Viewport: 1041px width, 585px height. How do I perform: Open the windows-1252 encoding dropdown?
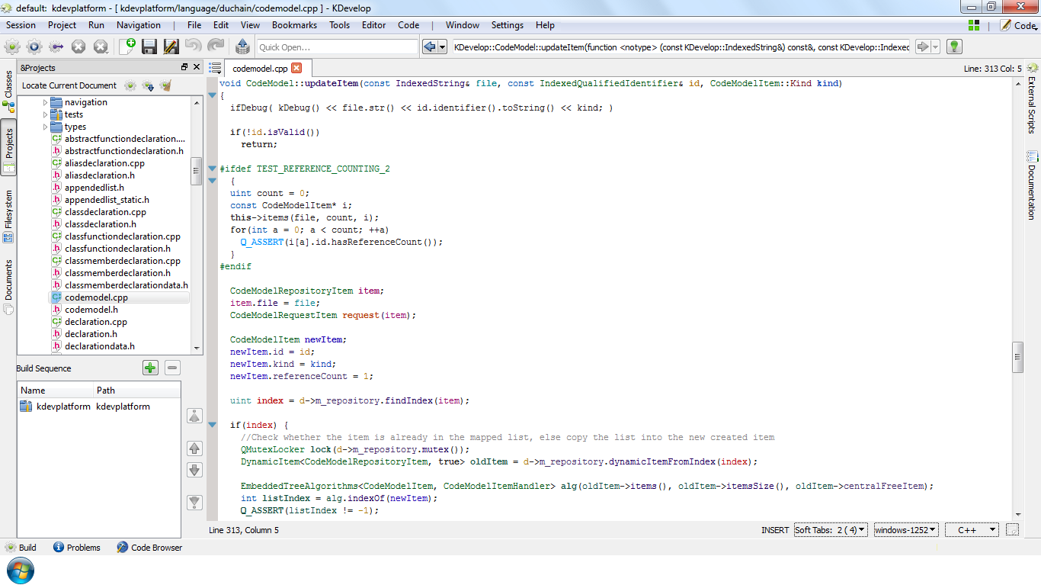point(905,529)
